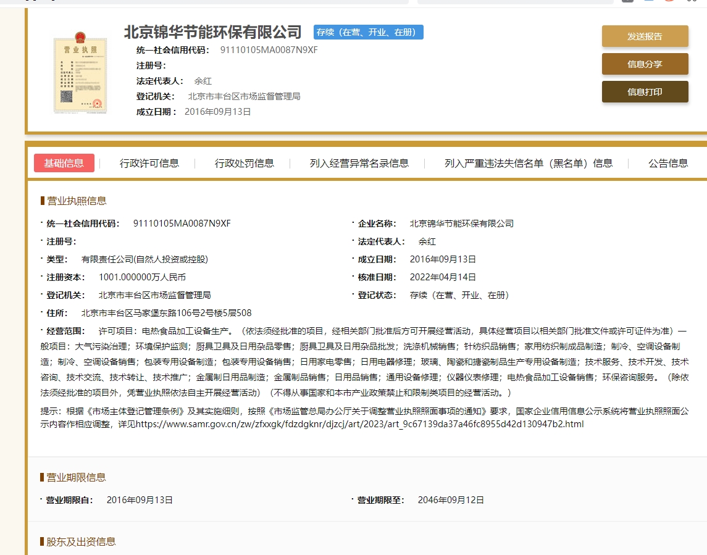Click the 注册资本 value 1001.000000万人民币
Viewport: 707px width, 555px height.
tap(142, 277)
